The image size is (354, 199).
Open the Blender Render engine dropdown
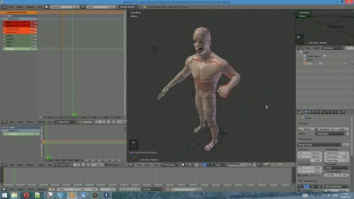pyautogui.click(x=129, y=7)
